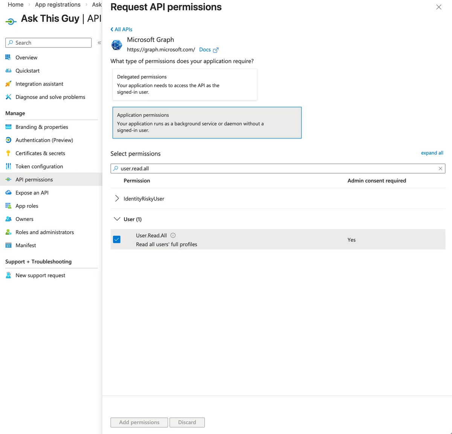Viewport: 452px width, 434px height.
Task: Click the magnifier icon in permissions search
Action: (x=116, y=168)
